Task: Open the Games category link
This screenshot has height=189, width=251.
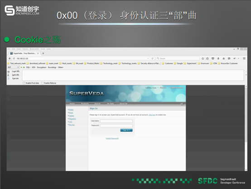Action: click(72, 116)
